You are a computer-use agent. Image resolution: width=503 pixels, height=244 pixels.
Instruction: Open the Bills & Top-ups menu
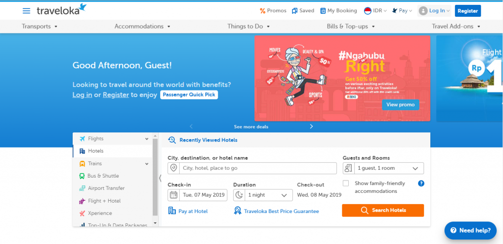click(x=351, y=27)
